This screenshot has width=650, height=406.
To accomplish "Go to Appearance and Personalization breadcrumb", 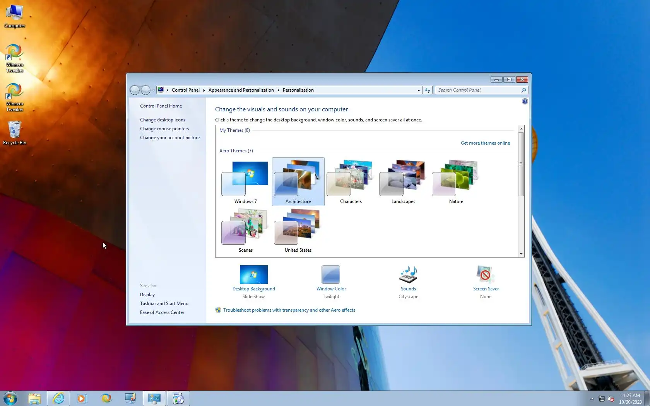I will pos(241,90).
